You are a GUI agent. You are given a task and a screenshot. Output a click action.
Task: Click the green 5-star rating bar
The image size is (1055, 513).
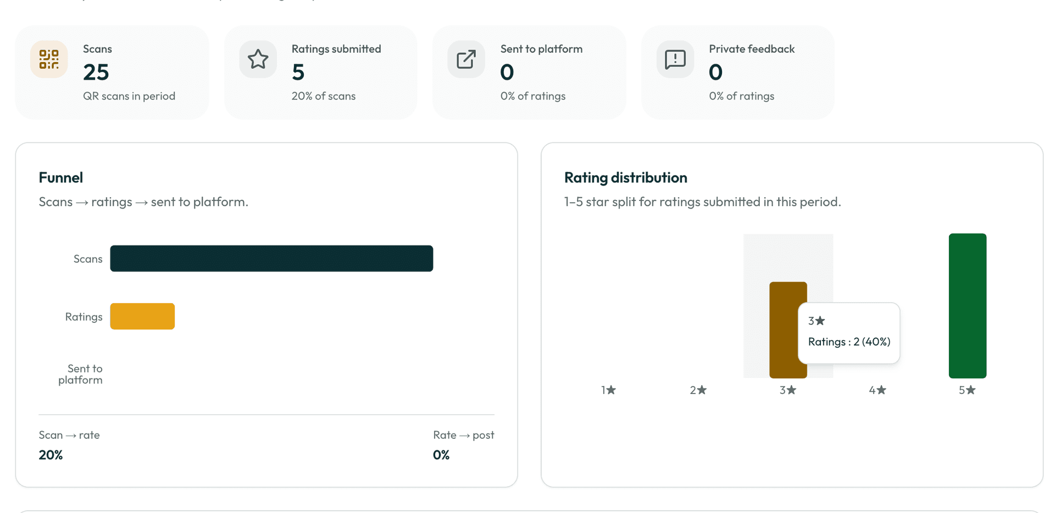[x=968, y=306]
